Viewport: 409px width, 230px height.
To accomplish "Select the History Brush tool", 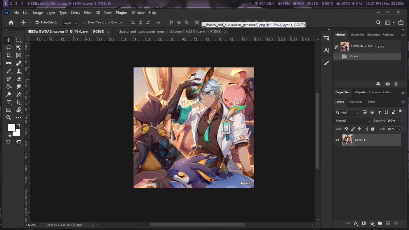I will [x=9, y=79].
